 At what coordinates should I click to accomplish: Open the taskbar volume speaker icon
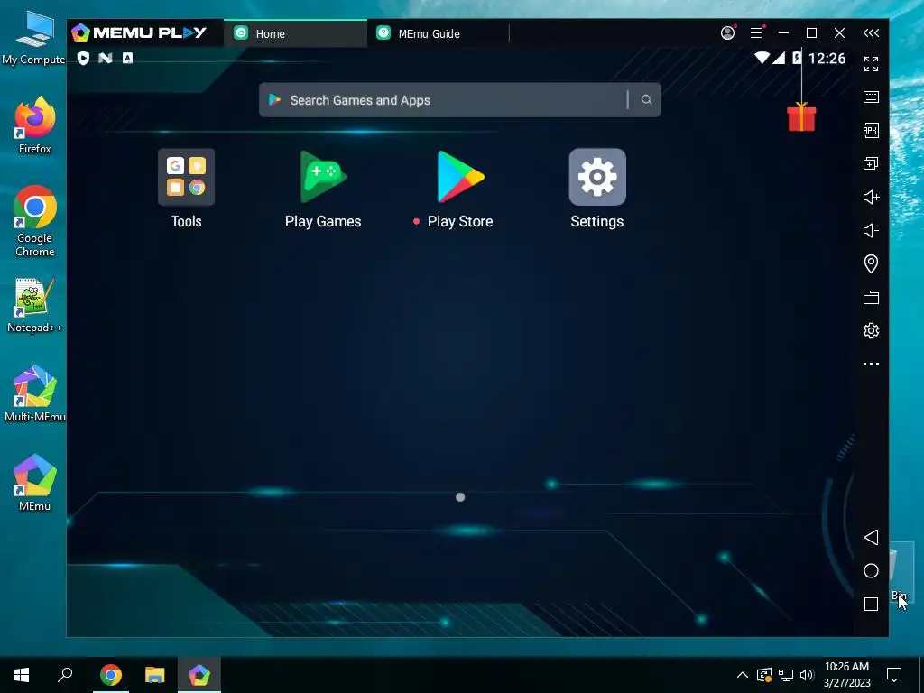pyautogui.click(x=807, y=675)
